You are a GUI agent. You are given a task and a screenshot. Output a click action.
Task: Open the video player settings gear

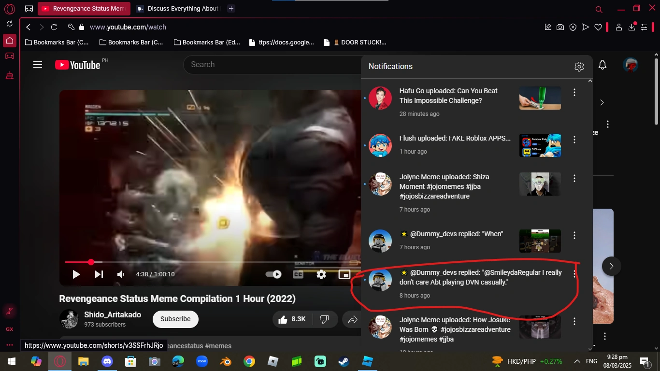point(321,274)
